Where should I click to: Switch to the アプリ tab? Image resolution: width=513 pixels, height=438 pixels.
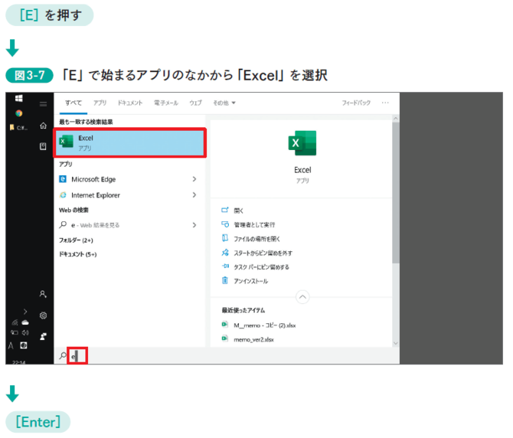[x=100, y=103]
